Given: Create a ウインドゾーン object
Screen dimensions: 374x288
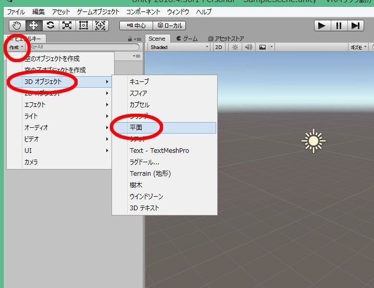Looking at the screenshot, I should [165, 197].
